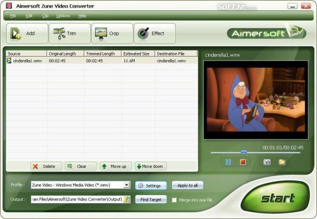Open the File menu

(13, 16)
